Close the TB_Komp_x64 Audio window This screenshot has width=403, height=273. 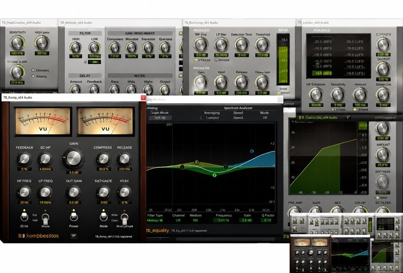[x=143, y=97]
